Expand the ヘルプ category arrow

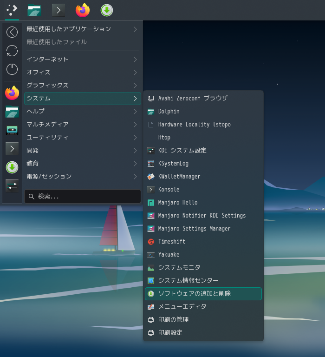coord(135,112)
